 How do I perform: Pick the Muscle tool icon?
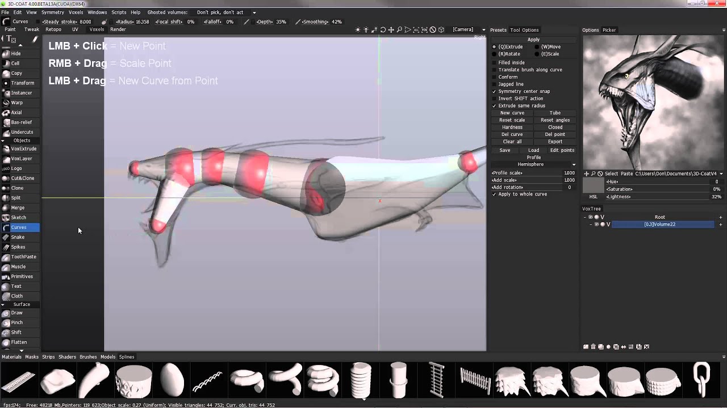6,267
